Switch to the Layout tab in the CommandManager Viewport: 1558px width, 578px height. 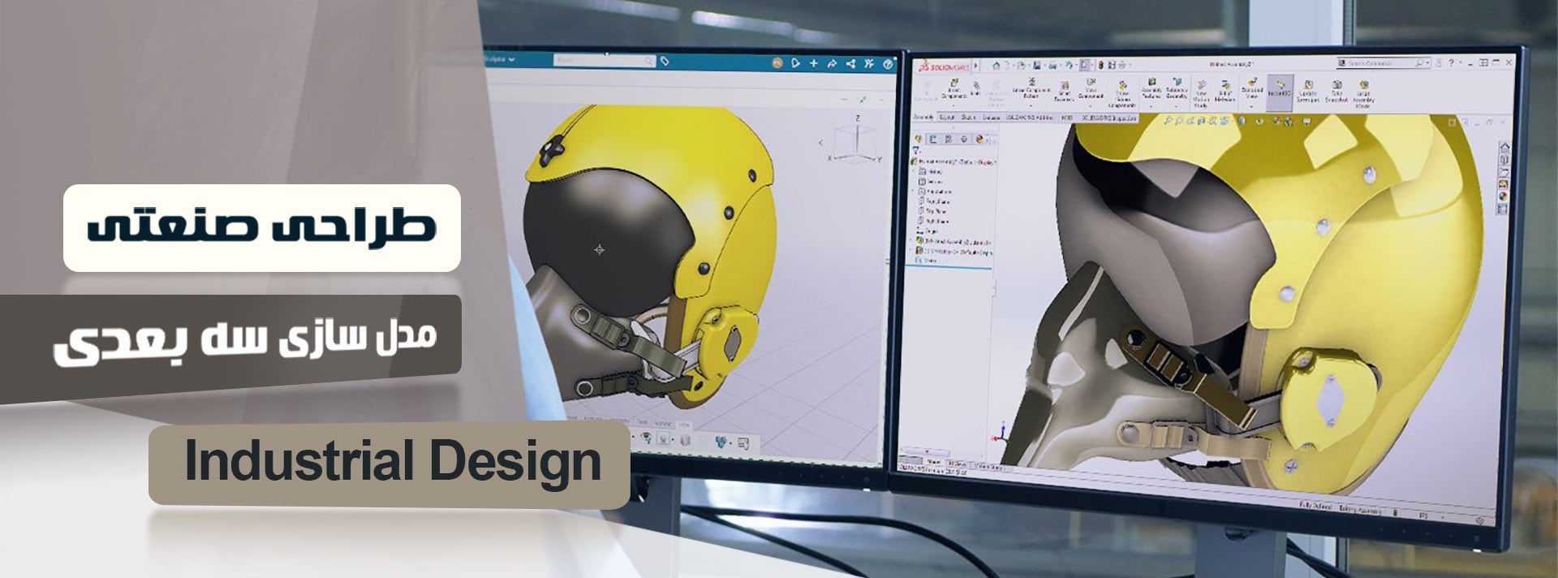[x=947, y=118]
